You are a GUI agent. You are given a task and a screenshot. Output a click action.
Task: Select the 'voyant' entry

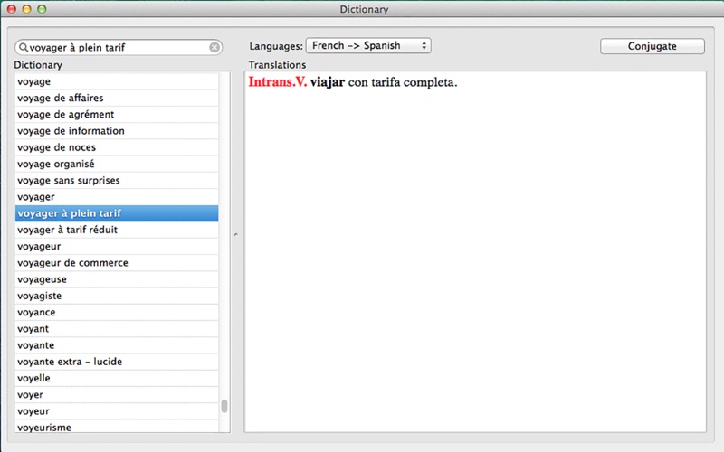click(117, 329)
